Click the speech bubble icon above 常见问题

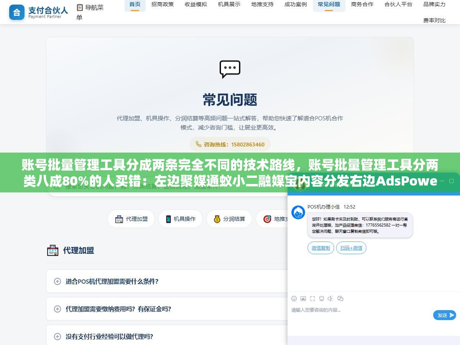click(x=230, y=69)
